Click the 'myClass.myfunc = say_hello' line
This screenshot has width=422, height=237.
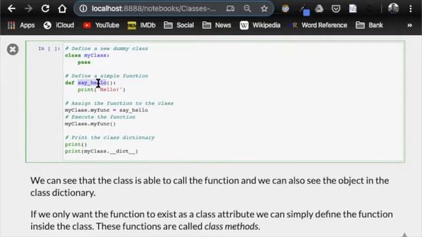tap(106, 110)
